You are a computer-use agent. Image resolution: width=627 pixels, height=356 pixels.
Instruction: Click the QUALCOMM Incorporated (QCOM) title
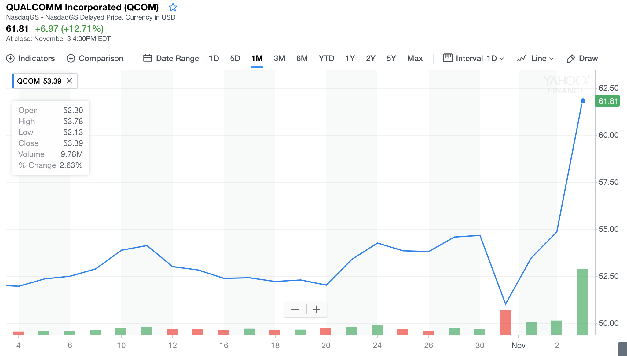point(82,7)
